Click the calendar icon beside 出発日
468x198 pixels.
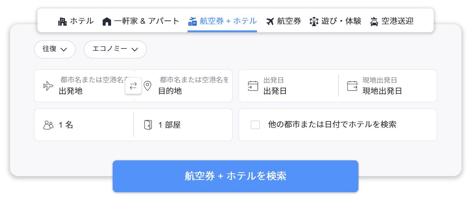pos(253,86)
